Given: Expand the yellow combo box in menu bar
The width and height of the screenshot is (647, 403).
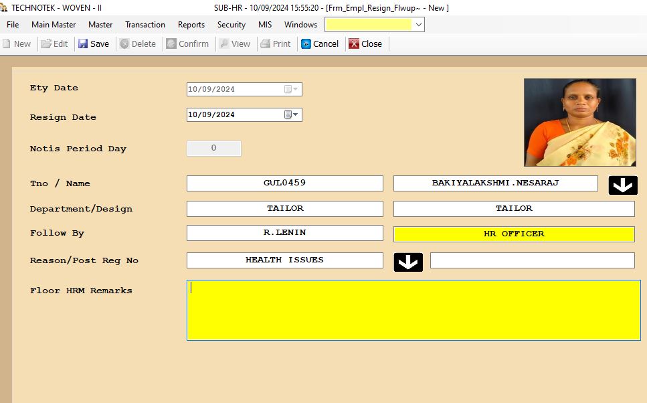Looking at the screenshot, I should click(418, 25).
